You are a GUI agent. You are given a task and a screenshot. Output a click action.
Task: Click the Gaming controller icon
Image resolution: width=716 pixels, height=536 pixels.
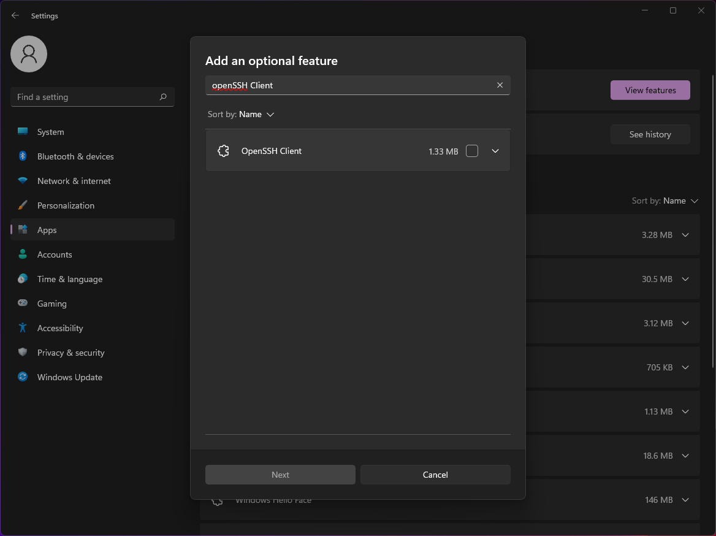point(22,303)
